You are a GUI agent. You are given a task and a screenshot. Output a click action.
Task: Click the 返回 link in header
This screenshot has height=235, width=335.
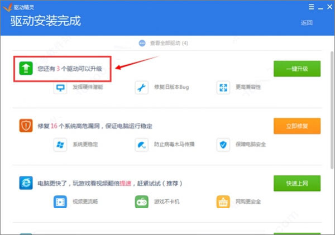pos(307,23)
